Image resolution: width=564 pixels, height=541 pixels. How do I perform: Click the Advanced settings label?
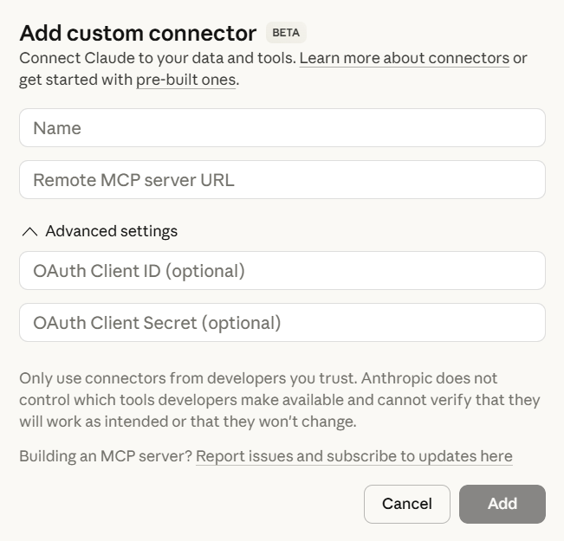point(111,231)
